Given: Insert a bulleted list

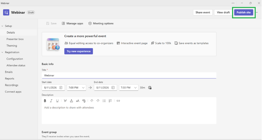Looking at the screenshot, I should pos(104,101).
